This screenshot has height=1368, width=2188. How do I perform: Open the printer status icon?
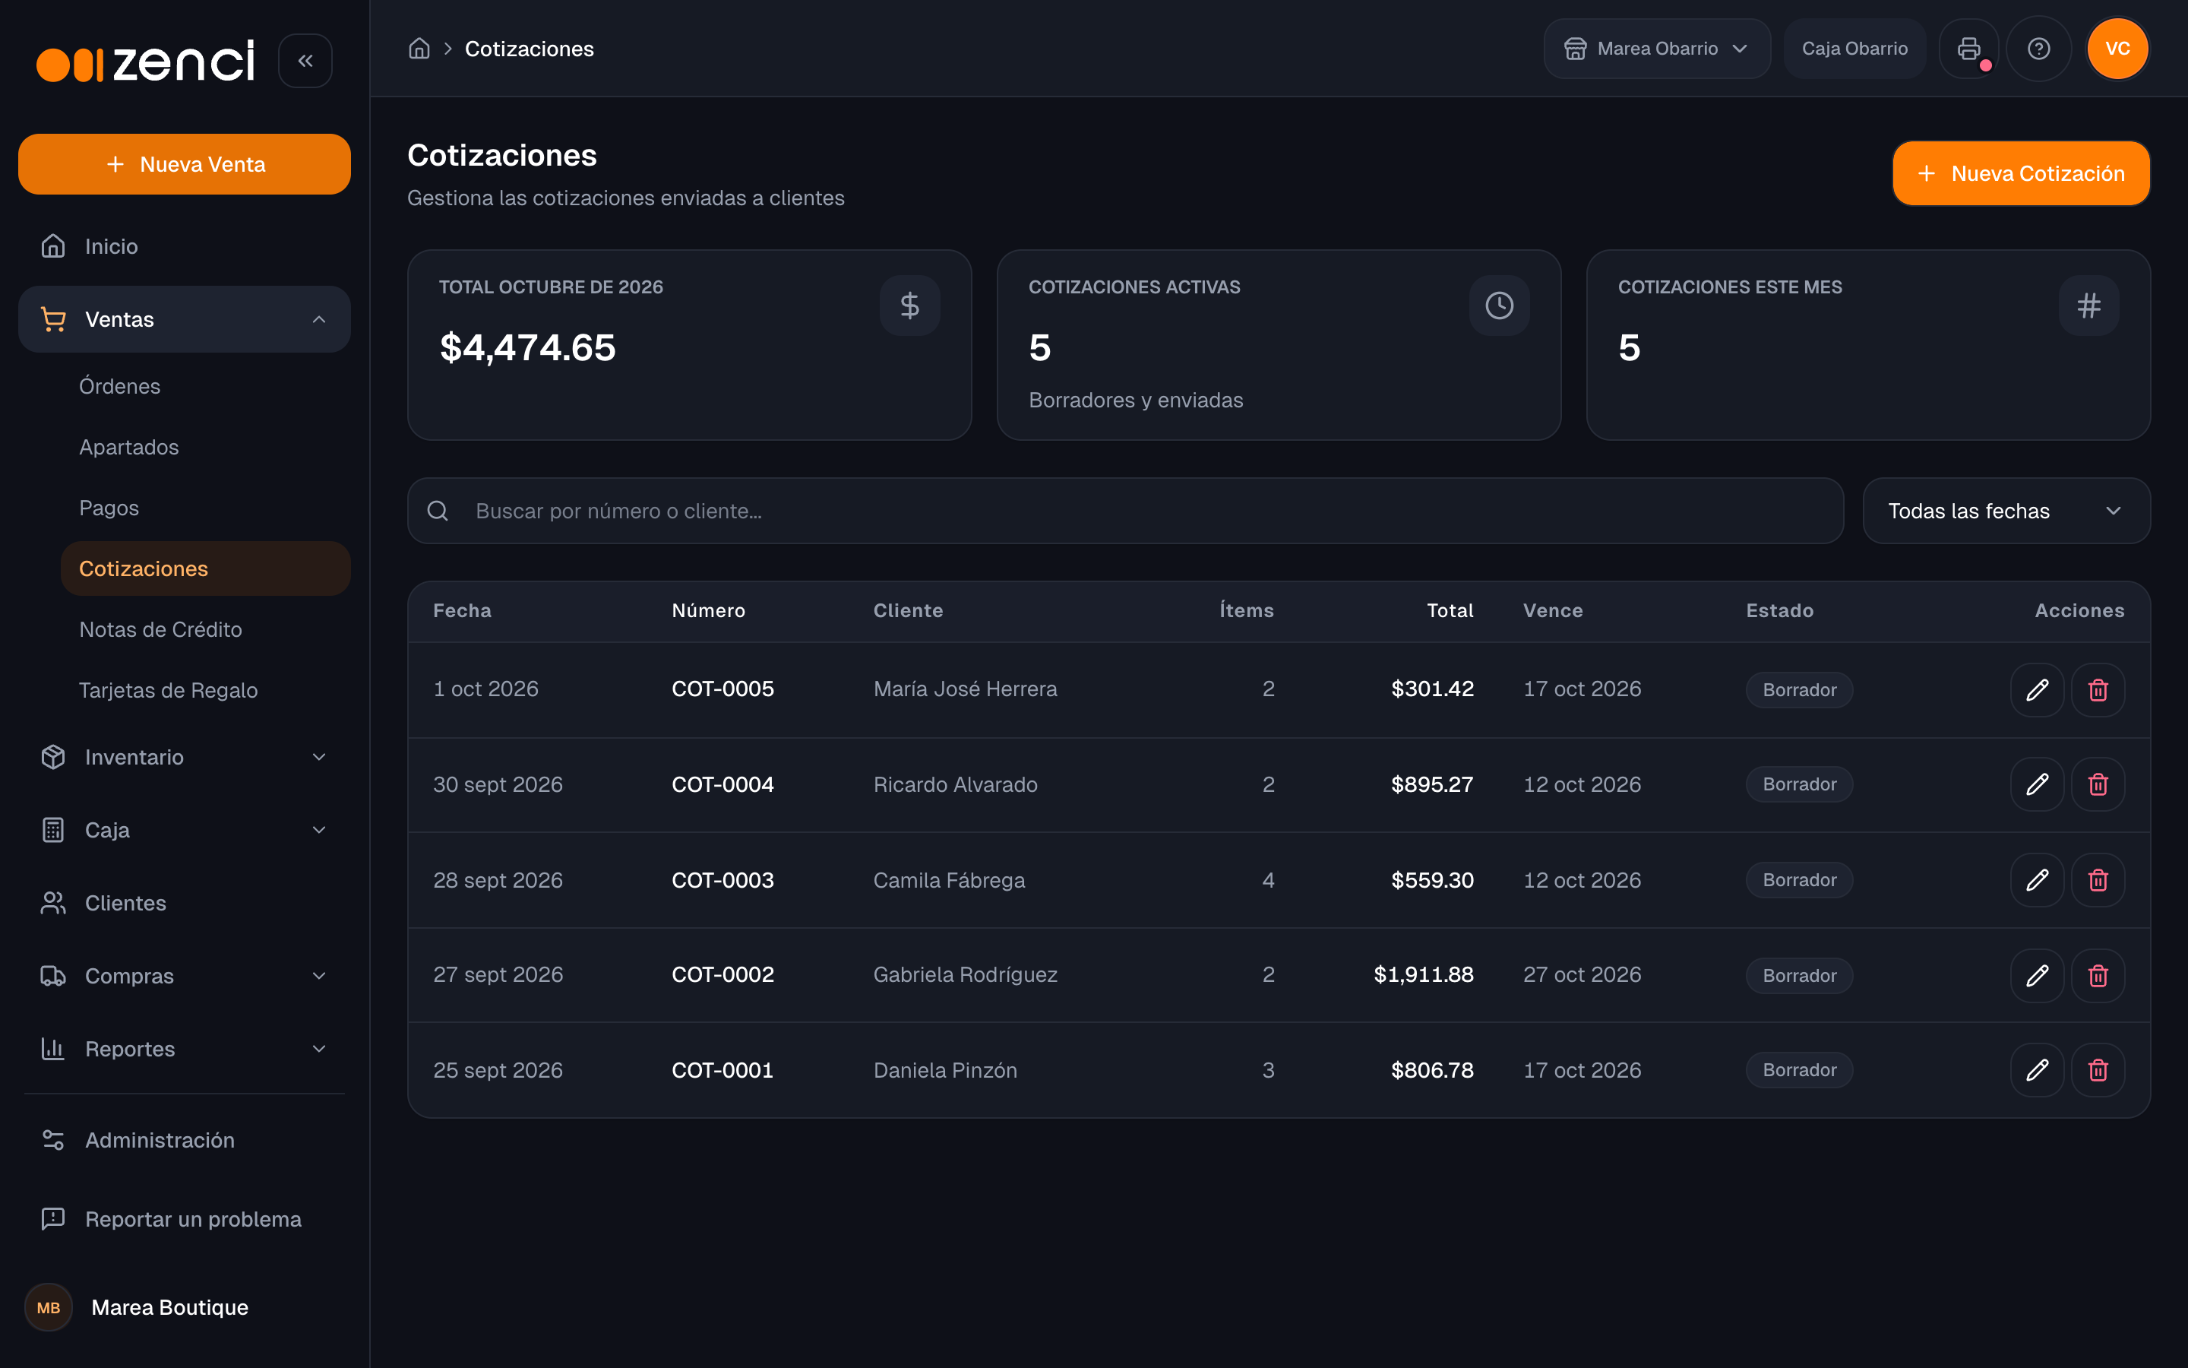(x=1968, y=49)
